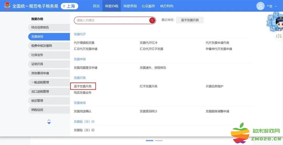Screen dimensions: 283x145
Task: Select 综合信息报告 in the sidebar
Action: click(x=49, y=27)
